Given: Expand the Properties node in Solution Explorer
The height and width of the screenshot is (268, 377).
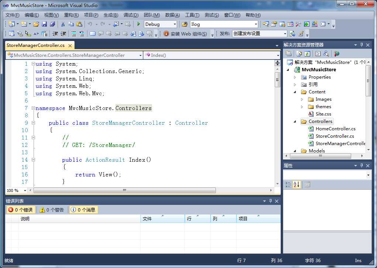Looking at the screenshot, I should pyautogui.click(x=295, y=77).
